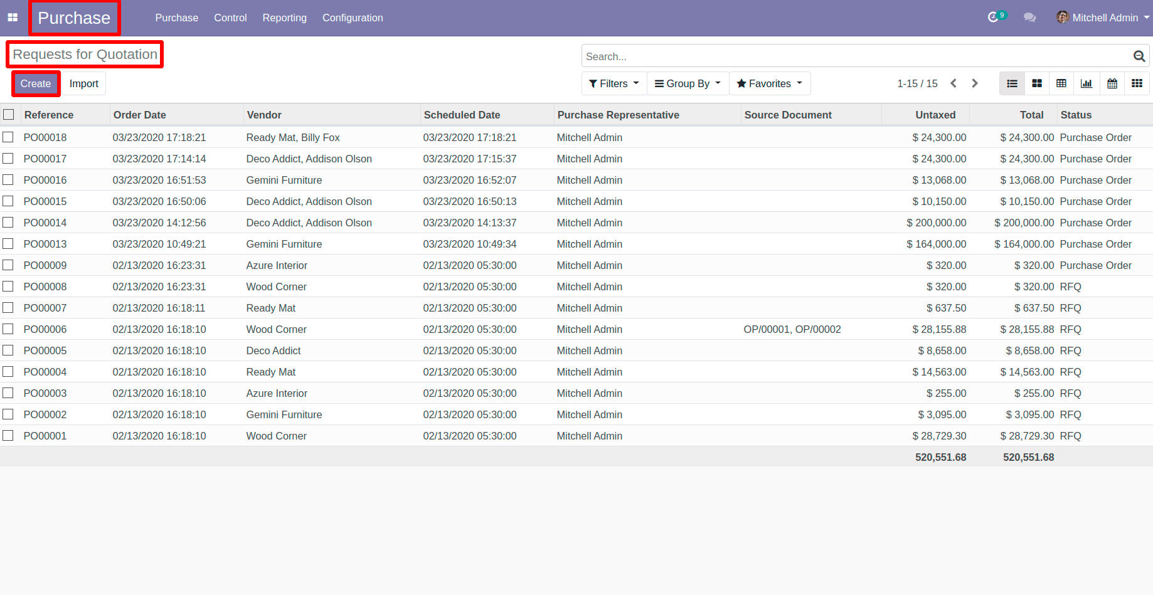Click the Purchase app title

click(74, 18)
